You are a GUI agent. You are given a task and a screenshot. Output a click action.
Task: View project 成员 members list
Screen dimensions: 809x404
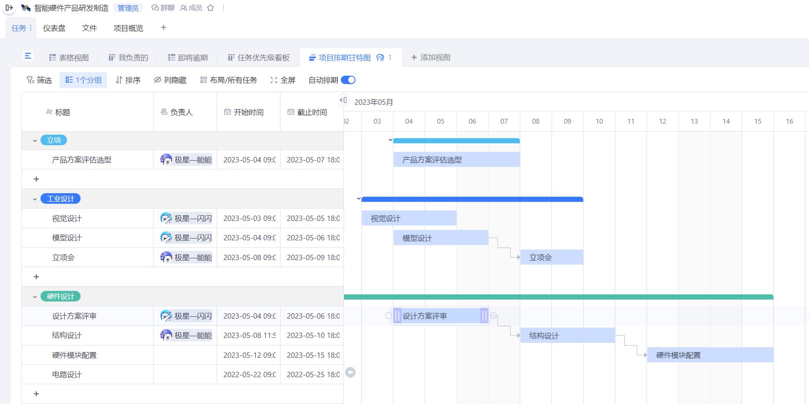click(x=192, y=7)
